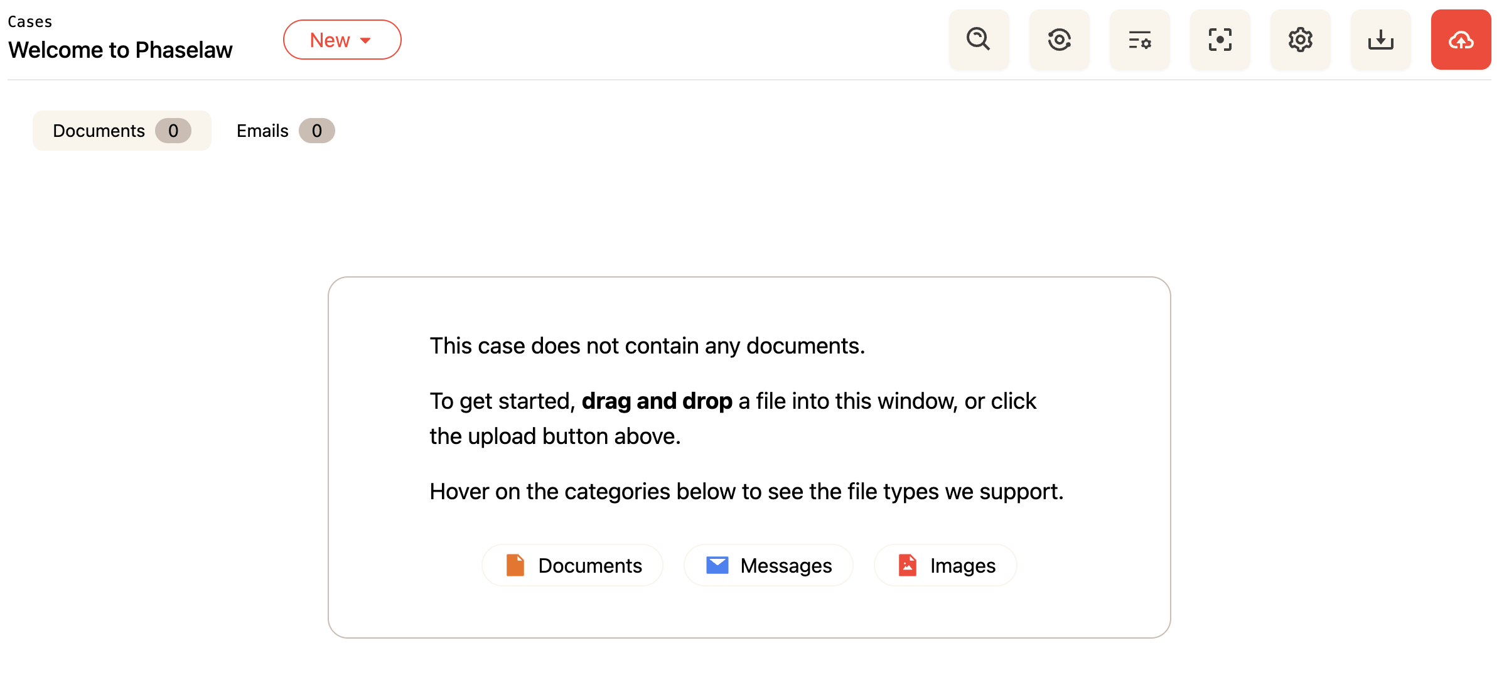The width and height of the screenshot is (1509, 692).
Task: Click the Documents tab count badge
Action: 173,131
